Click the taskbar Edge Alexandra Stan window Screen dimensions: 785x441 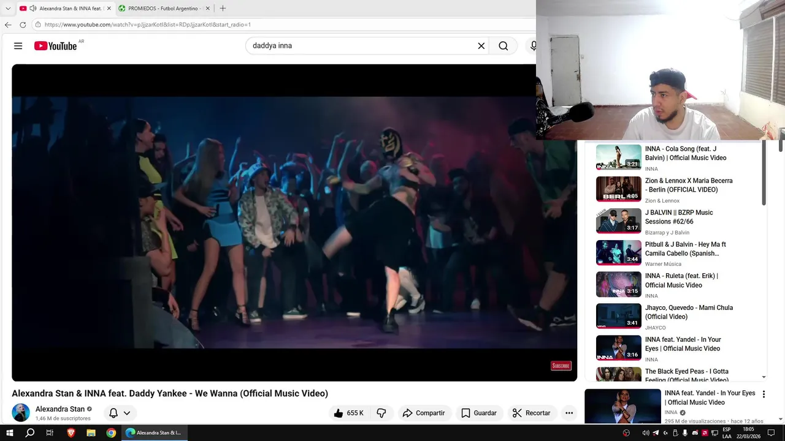(x=154, y=432)
